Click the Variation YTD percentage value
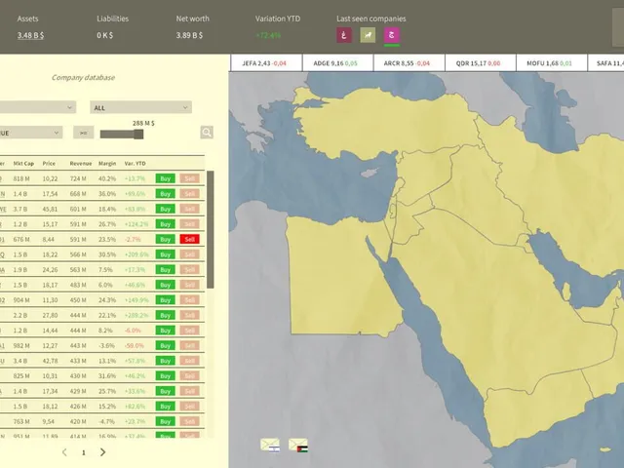Viewport: 624px width, 468px height. coord(268,35)
